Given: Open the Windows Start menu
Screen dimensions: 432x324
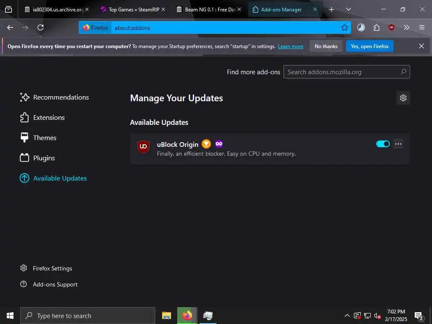Looking at the screenshot, I should tap(10, 316).
